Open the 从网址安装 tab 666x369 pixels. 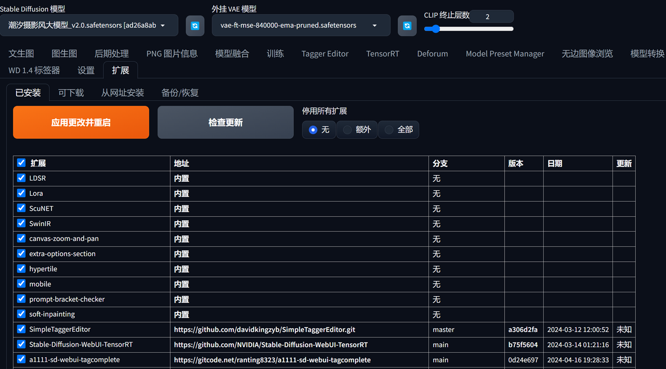click(x=122, y=92)
